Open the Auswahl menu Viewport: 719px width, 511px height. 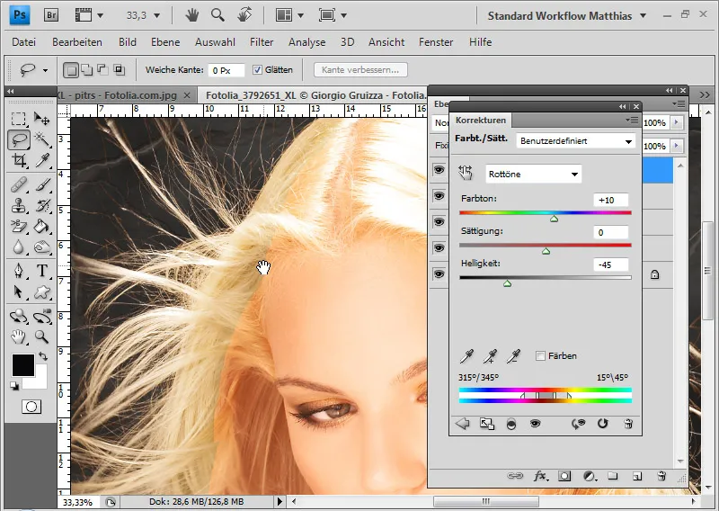click(215, 42)
